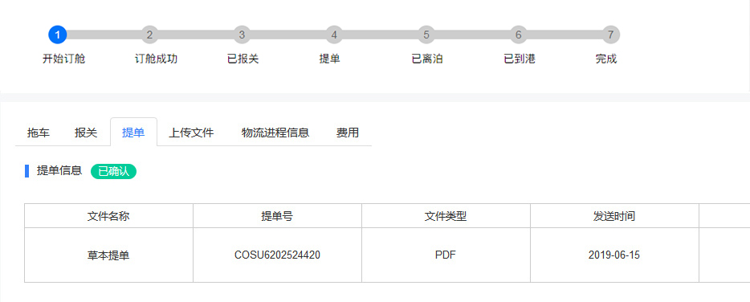Open the 上传文件 tab
This screenshot has width=750, height=302.
(191, 133)
